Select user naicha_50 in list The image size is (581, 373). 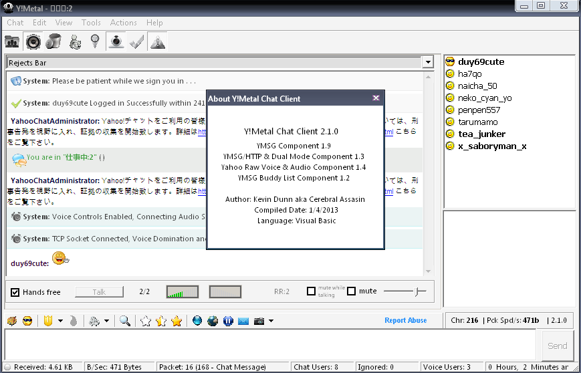tap(477, 86)
